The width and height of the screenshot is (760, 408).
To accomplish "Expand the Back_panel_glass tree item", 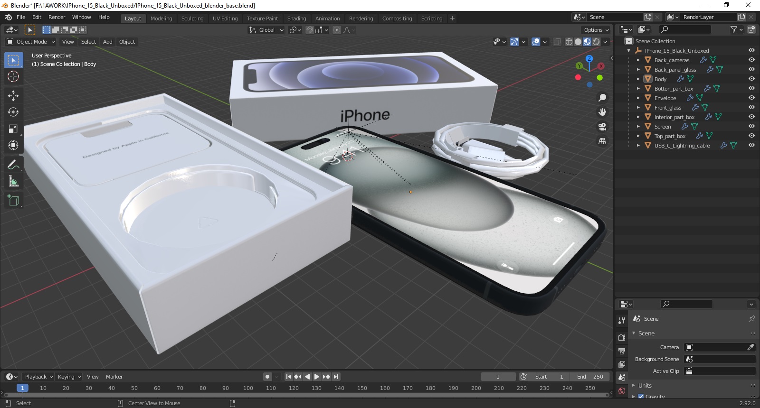I will pyautogui.click(x=638, y=69).
